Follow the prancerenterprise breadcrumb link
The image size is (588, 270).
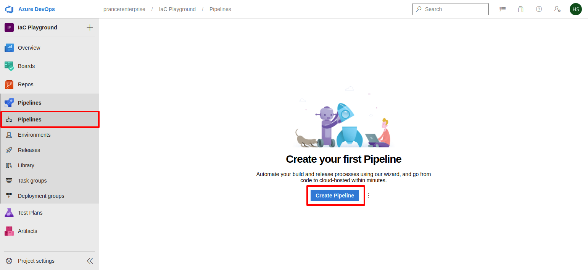(x=124, y=9)
